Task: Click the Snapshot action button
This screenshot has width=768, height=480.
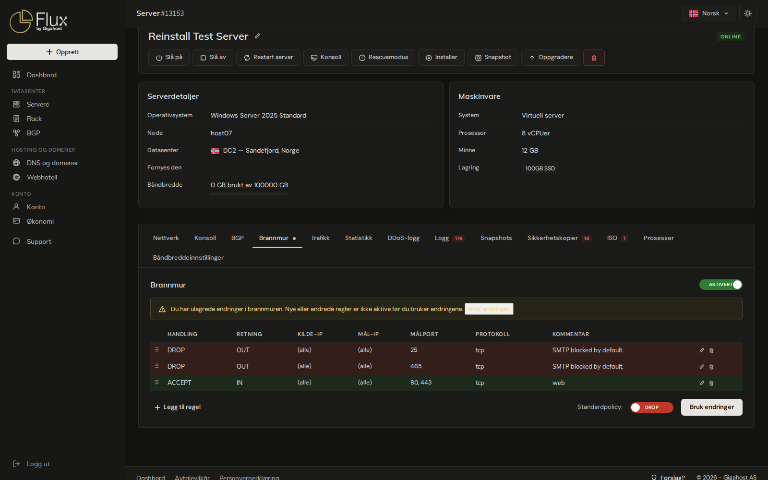Action: point(493,58)
